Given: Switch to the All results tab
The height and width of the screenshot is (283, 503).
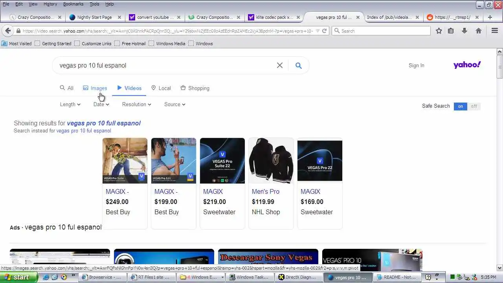Looking at the screenshot, I should [66, 88].
